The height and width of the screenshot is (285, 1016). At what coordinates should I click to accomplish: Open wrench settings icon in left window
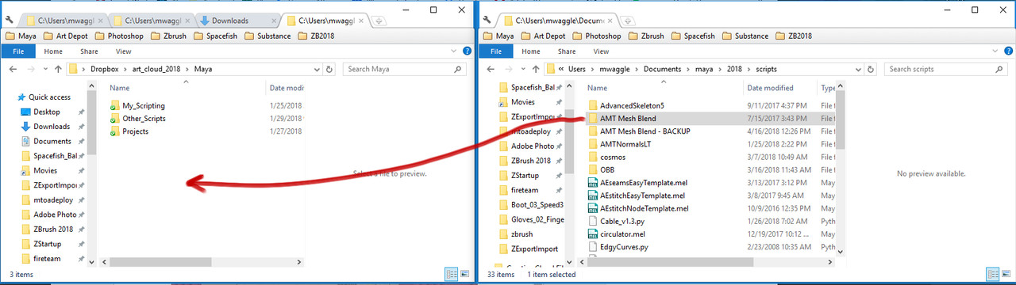(9, 21)
